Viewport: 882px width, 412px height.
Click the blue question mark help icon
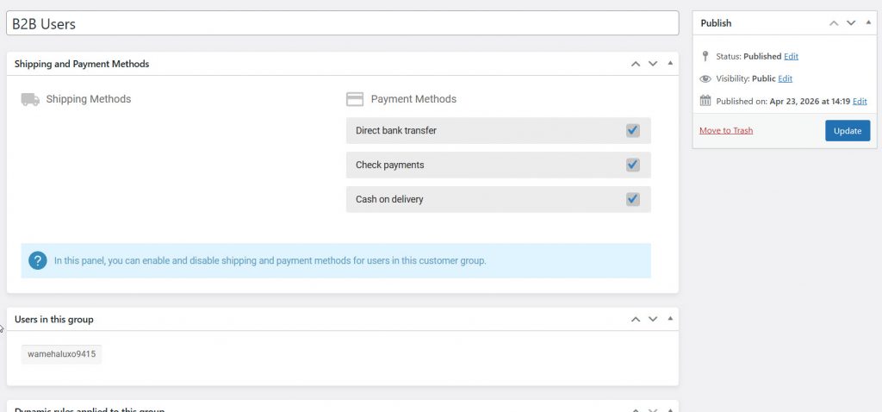pos(37,260)
